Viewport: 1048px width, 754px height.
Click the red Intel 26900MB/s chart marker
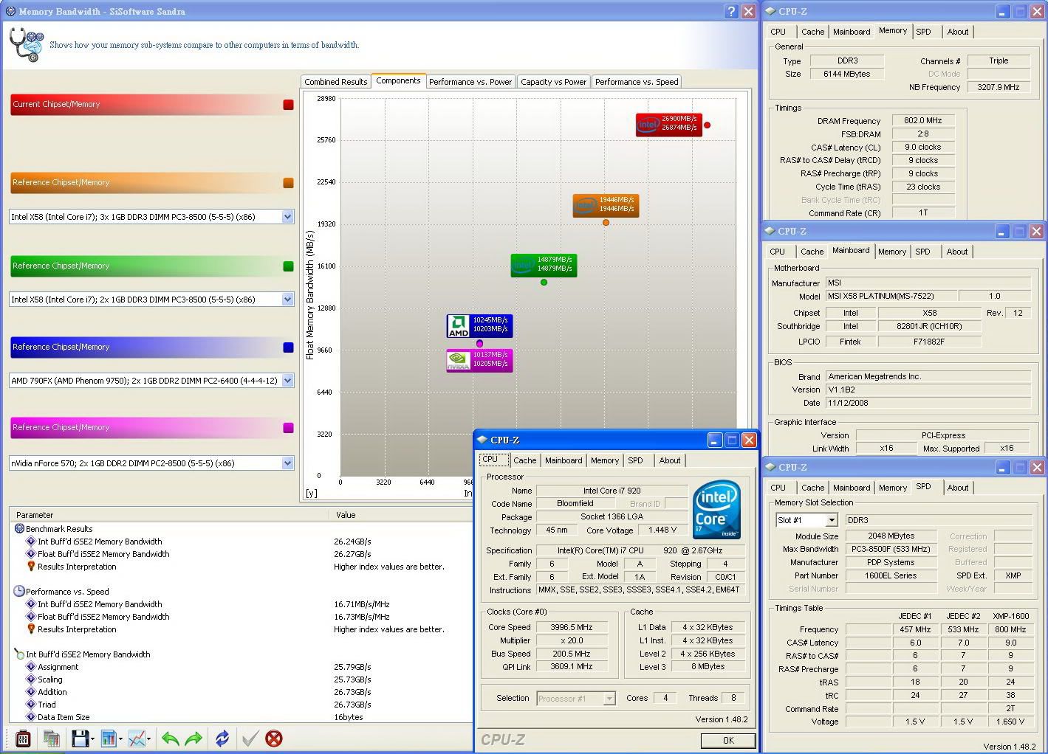pyautogui.click(x=668, y=124)
